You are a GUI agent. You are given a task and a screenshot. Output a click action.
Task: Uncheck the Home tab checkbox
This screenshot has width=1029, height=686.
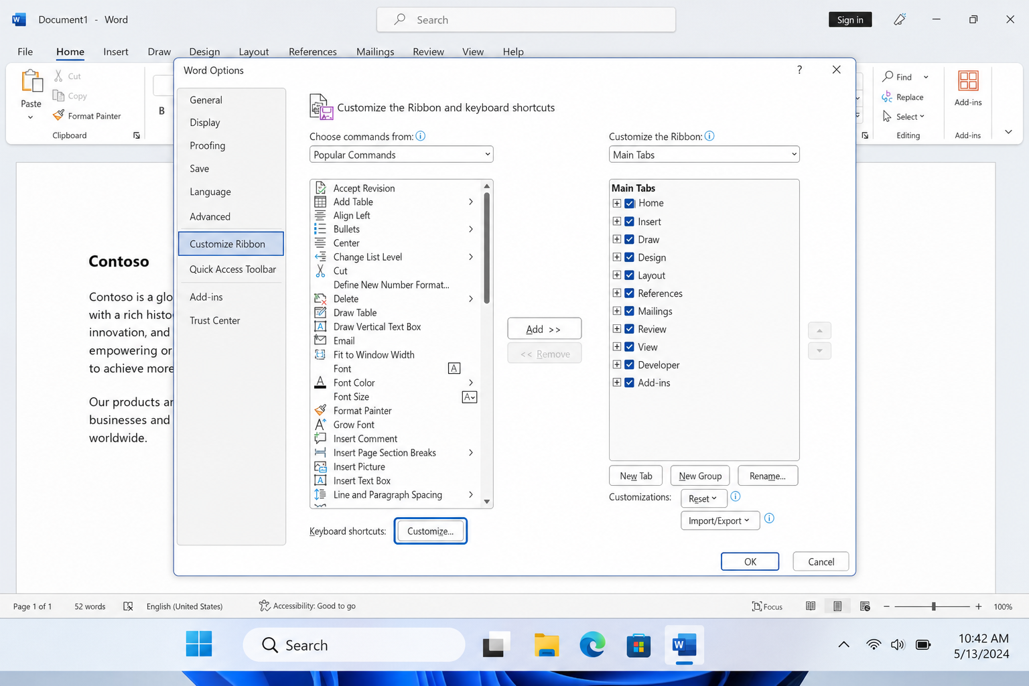[x=630, y=203]
